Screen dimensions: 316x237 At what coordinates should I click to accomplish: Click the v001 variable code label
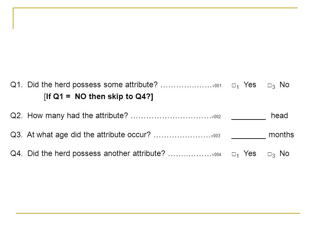pyautogui.click(x=217, y=86)
